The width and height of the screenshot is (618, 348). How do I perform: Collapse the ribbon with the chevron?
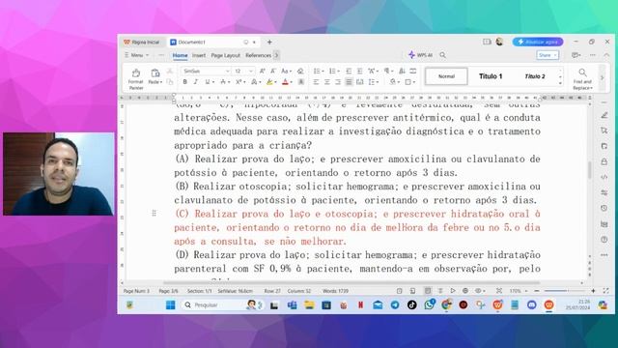tap(606, 55)
